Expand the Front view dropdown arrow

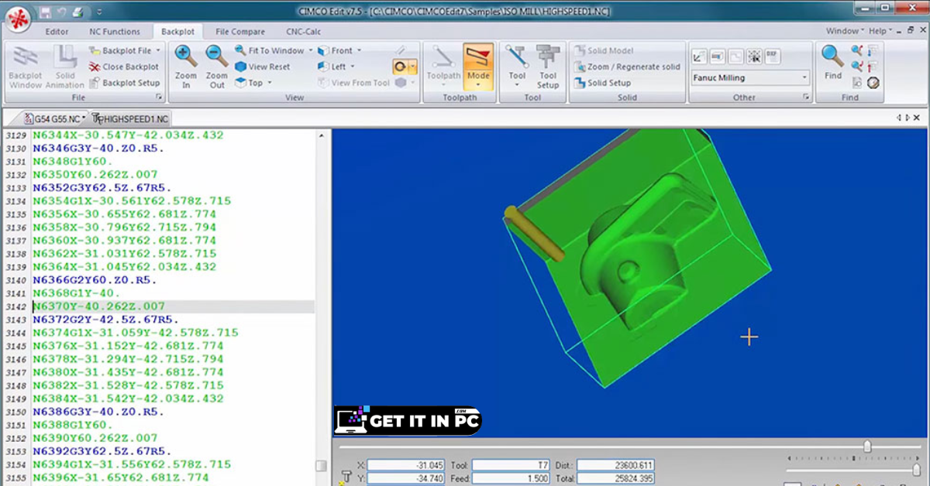point(360,50)
